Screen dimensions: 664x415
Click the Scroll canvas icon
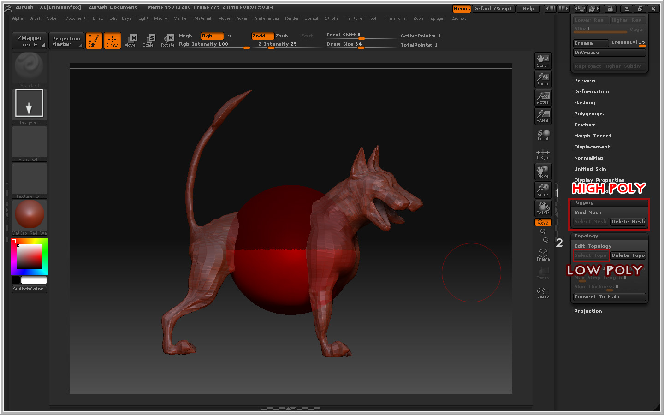[543, 60]
